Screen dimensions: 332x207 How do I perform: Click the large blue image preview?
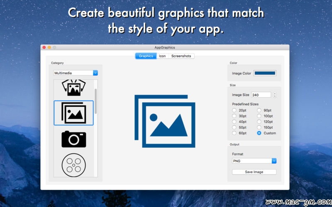(165, 121)
